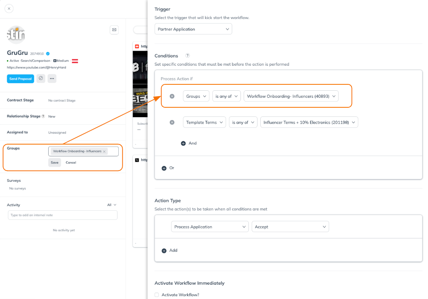Click the blue verified badge next to GruGru
Screen dimensions: 428x299
tap(48, 53)
